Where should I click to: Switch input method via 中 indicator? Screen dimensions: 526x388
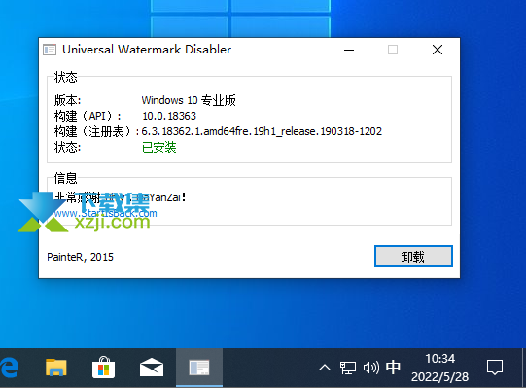(393, 368)
